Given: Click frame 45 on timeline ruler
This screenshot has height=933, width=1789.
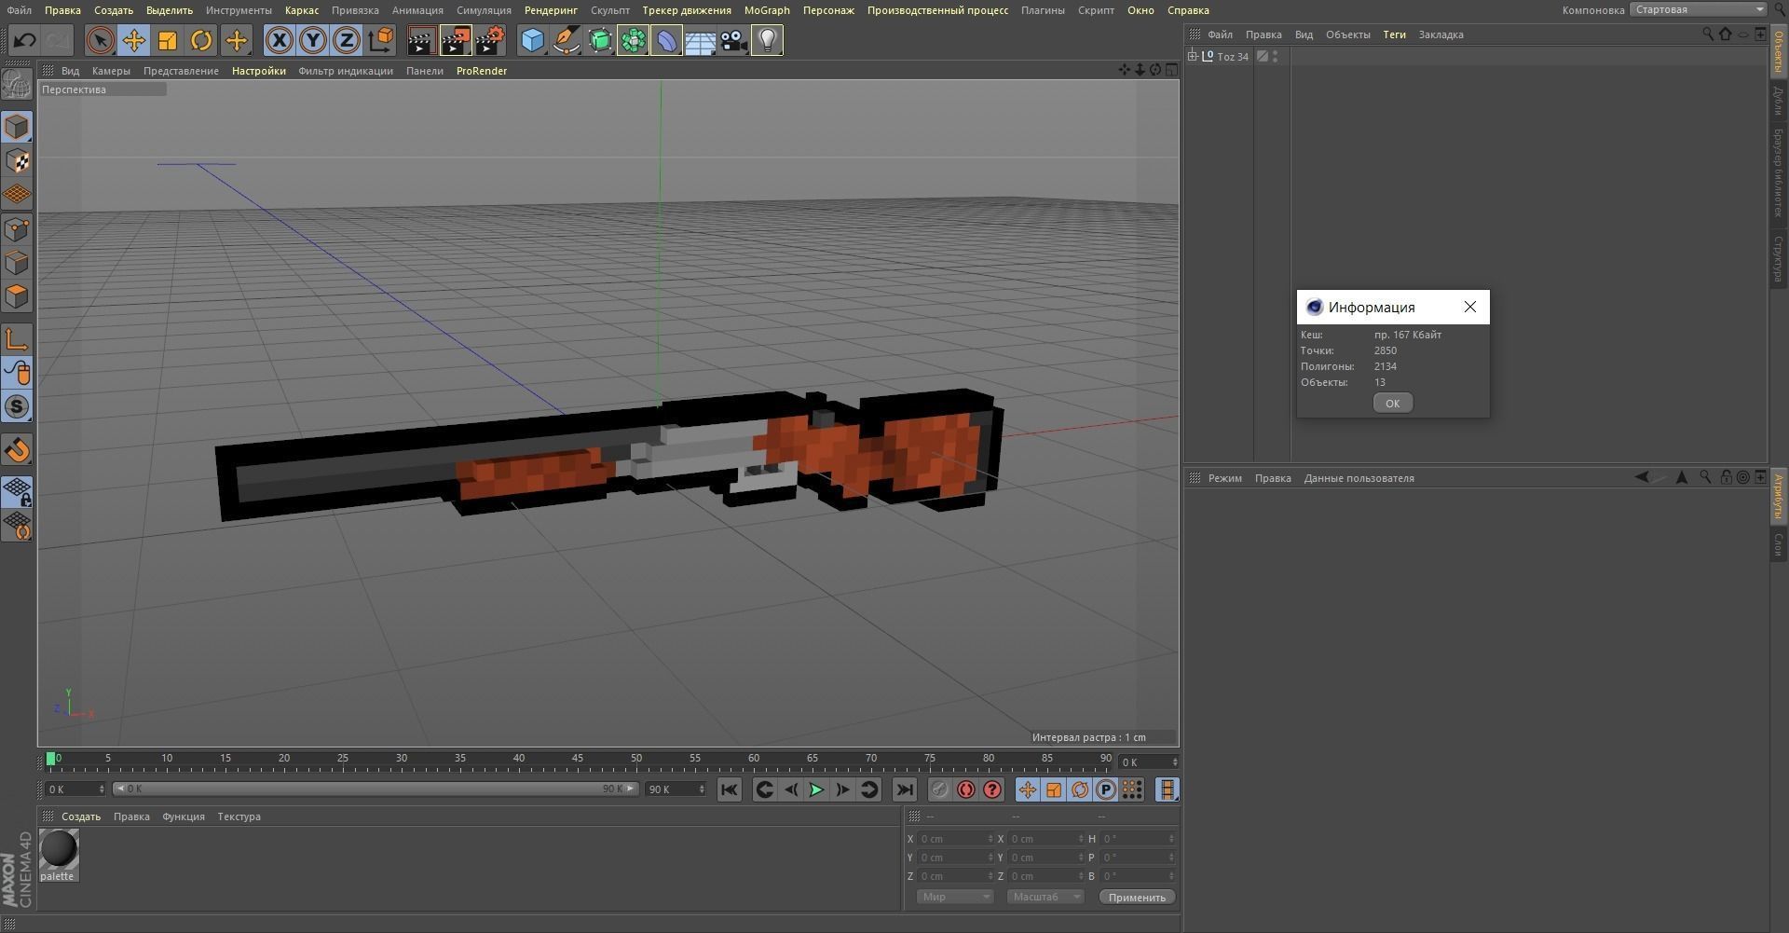Looking at the screenshot, I should click(578, 759).
